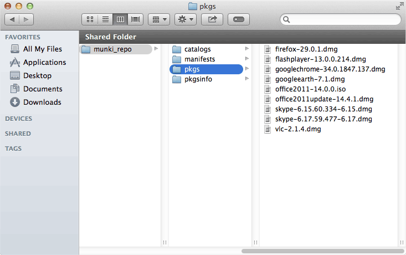Open Applications from the sidebar
Viewport: 406px width, 255px height.
[44, 62]
